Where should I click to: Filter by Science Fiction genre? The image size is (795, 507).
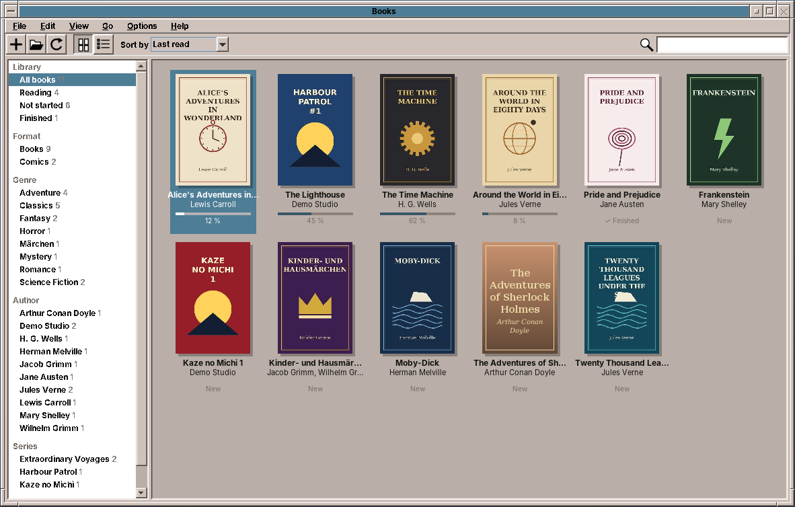point(73,282)
